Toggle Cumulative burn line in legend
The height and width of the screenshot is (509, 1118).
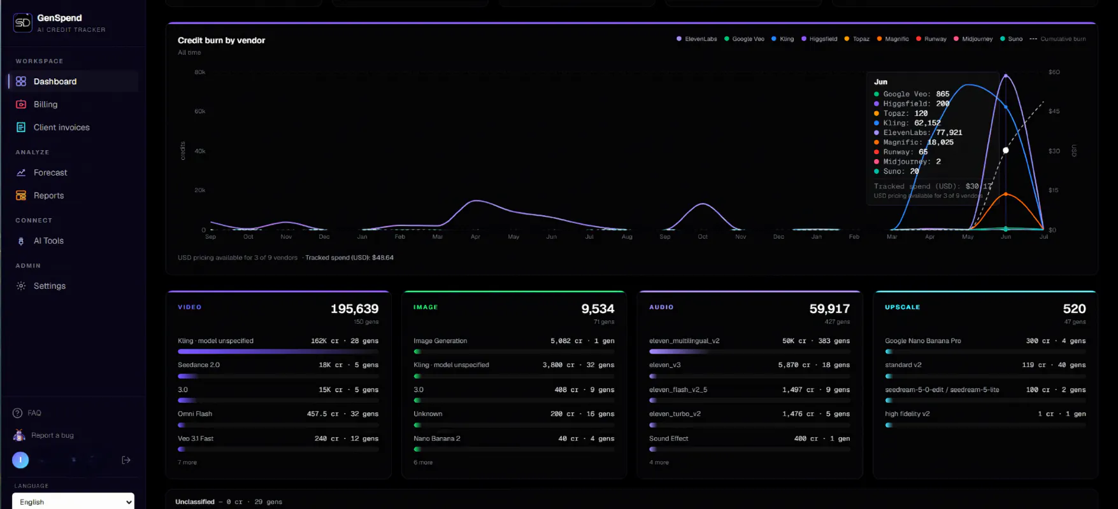(x=1058, y=39)
